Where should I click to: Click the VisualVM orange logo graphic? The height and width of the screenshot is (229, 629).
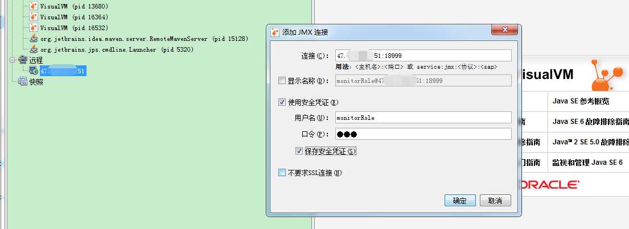click(x=607, y=74)
